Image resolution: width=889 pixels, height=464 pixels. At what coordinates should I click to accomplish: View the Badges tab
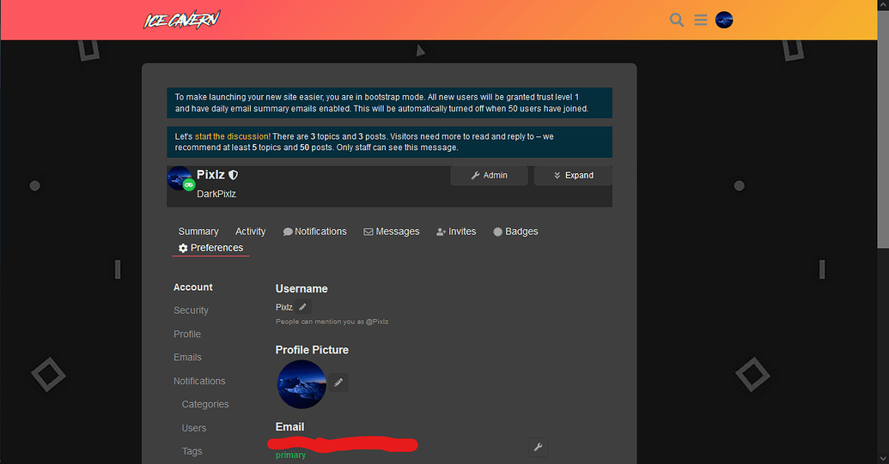pyautogui.click(x=515, y=232)
